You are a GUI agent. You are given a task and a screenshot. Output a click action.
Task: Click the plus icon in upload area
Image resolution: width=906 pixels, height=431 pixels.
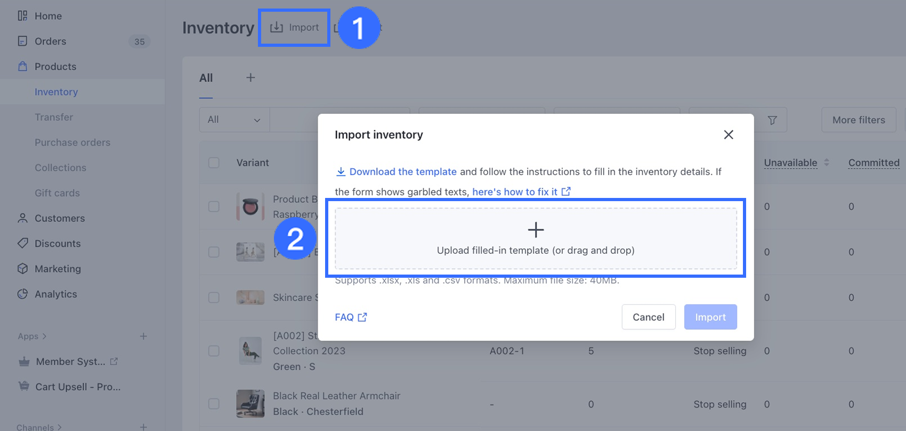pyautogui.click(x=536, y=230)
